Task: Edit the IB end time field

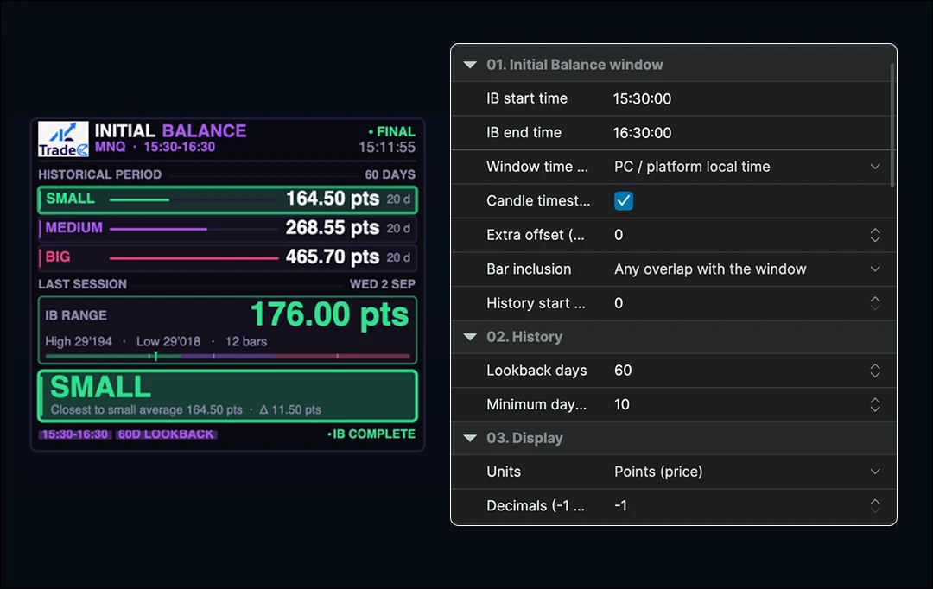Action: point(642,133)
